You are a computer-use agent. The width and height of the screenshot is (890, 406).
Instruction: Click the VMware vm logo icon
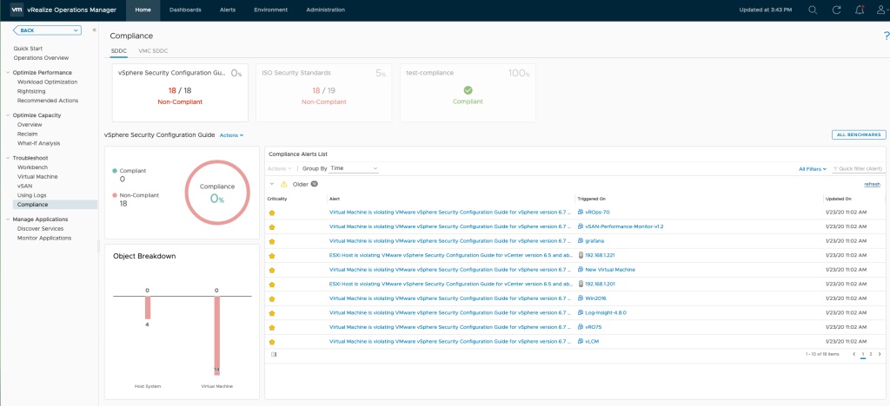[x=17, y=10]
